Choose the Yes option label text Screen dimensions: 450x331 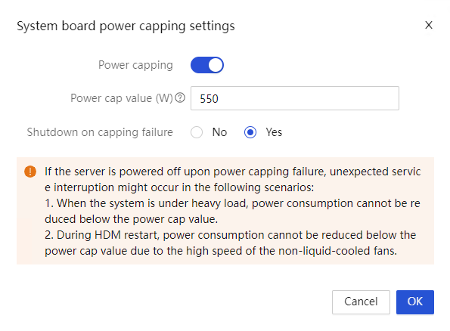[x=274, y=132]
